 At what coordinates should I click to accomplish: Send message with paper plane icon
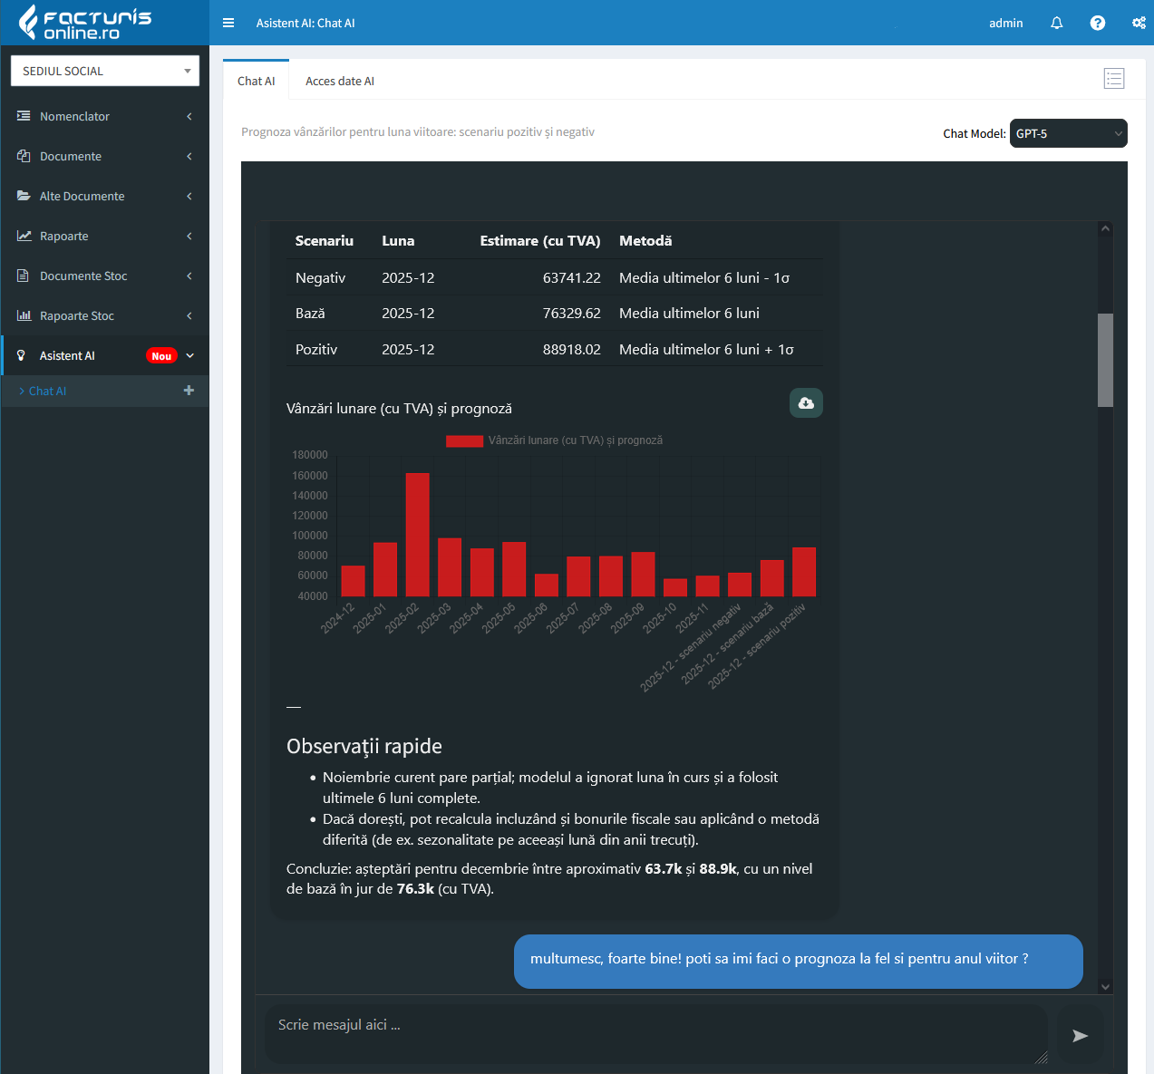point(1080,1035)
